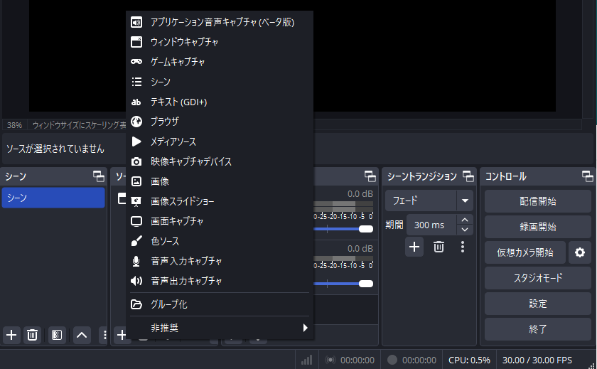Select 画面キャプチャ in the source menu

(x=177, y=221)
